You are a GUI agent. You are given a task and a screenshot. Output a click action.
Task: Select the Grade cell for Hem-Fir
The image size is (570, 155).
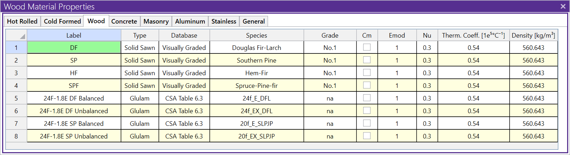point(330,73)
